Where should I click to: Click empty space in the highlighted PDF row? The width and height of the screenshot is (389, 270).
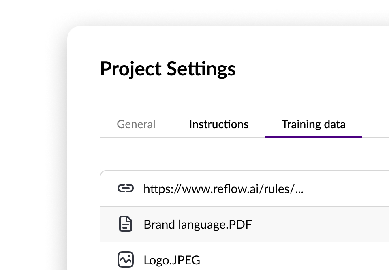(x=324, y=224)
